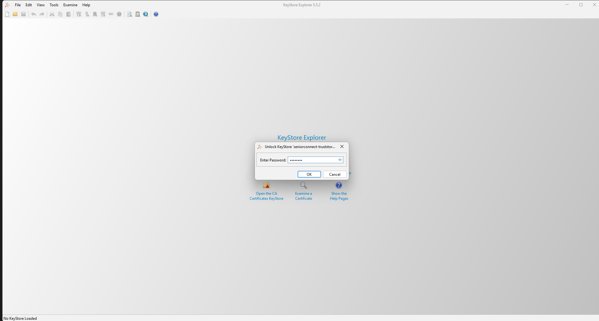The height and width of the screenshot is (321, 599).
Task: Click the KeyStore Properties info icon
Action: pyautogui.click(x=119, y=14)
